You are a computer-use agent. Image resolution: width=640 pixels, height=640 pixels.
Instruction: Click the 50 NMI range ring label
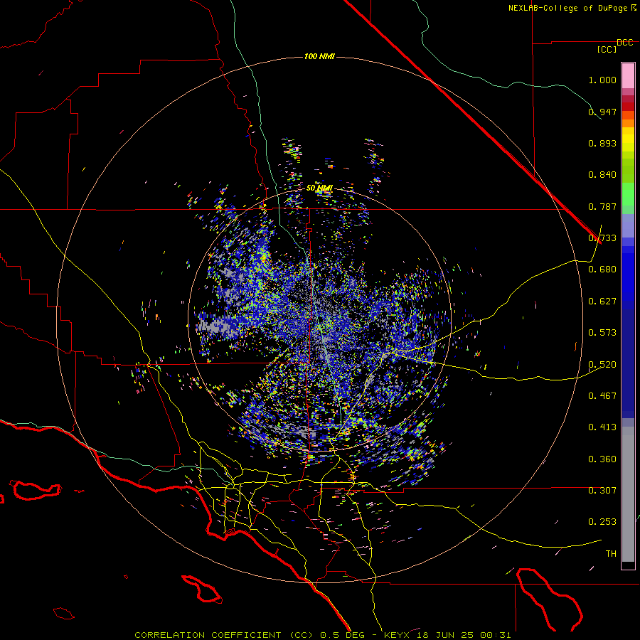[x=319, y=188]
